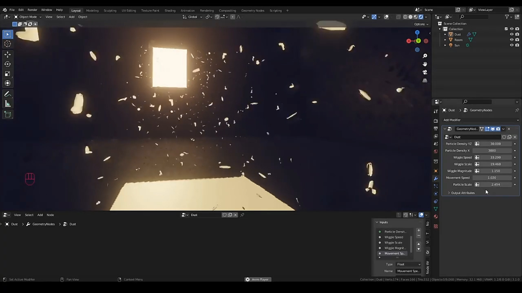Select the Rotate tool
Image resolution: width=522 pixels, height=293 pixels.
point(7,64)
